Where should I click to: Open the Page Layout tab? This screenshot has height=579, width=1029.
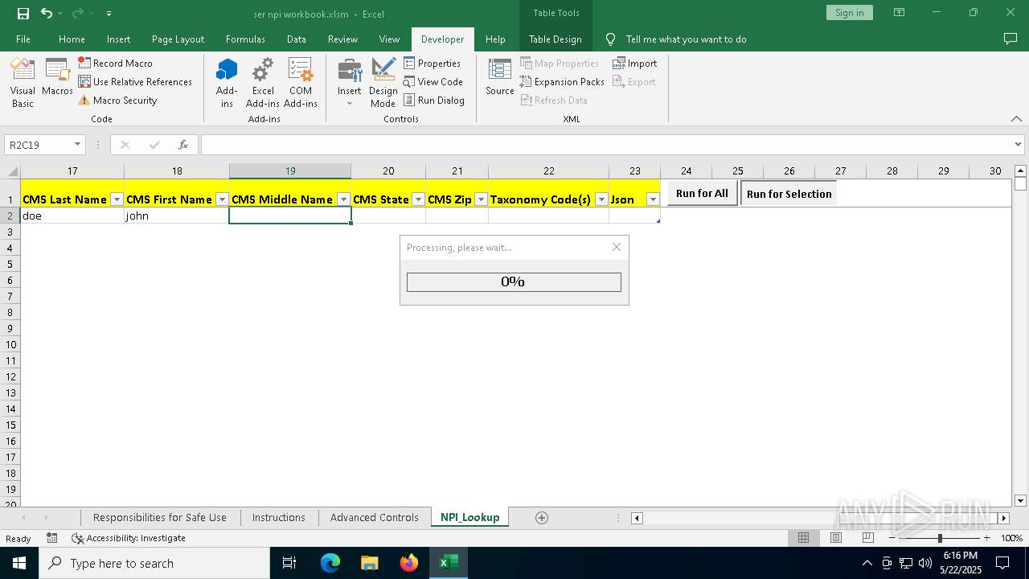tap(178, 39)
